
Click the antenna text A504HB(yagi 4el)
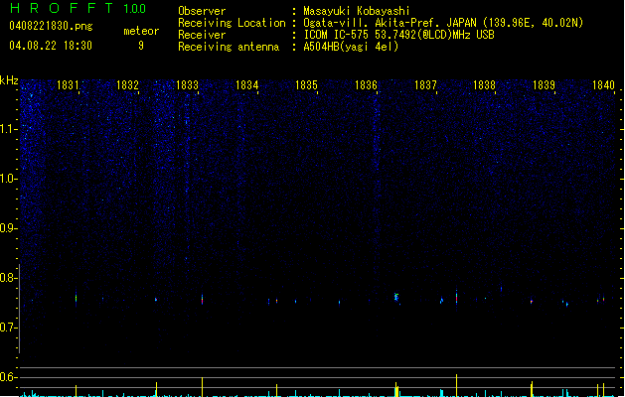coord(351,47)
